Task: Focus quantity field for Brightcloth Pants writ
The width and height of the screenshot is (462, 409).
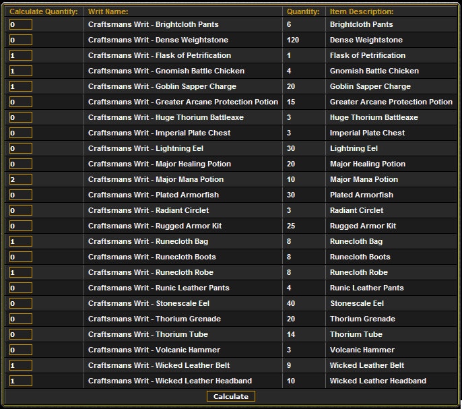Action: coord(21,24)
